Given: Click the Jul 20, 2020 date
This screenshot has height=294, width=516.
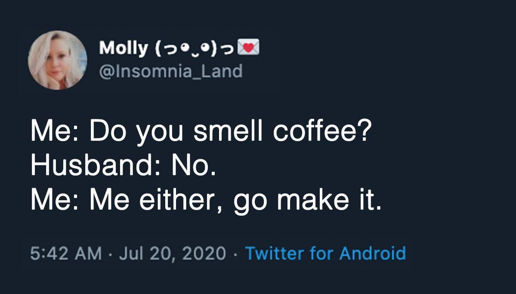Looking at the screenshot, I should tap(172, 253).
